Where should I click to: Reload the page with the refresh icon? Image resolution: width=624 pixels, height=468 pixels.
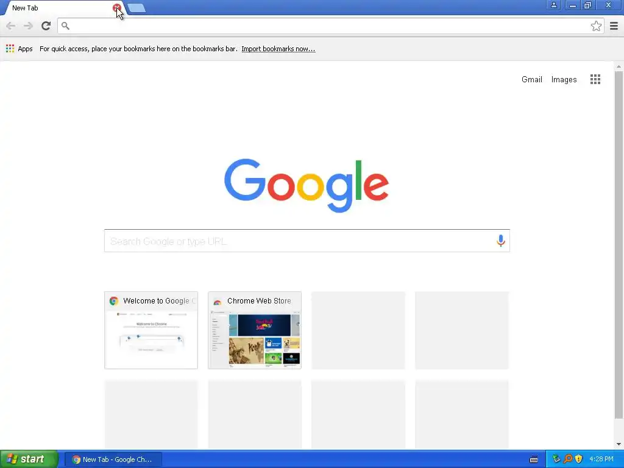tap(46, 26)
